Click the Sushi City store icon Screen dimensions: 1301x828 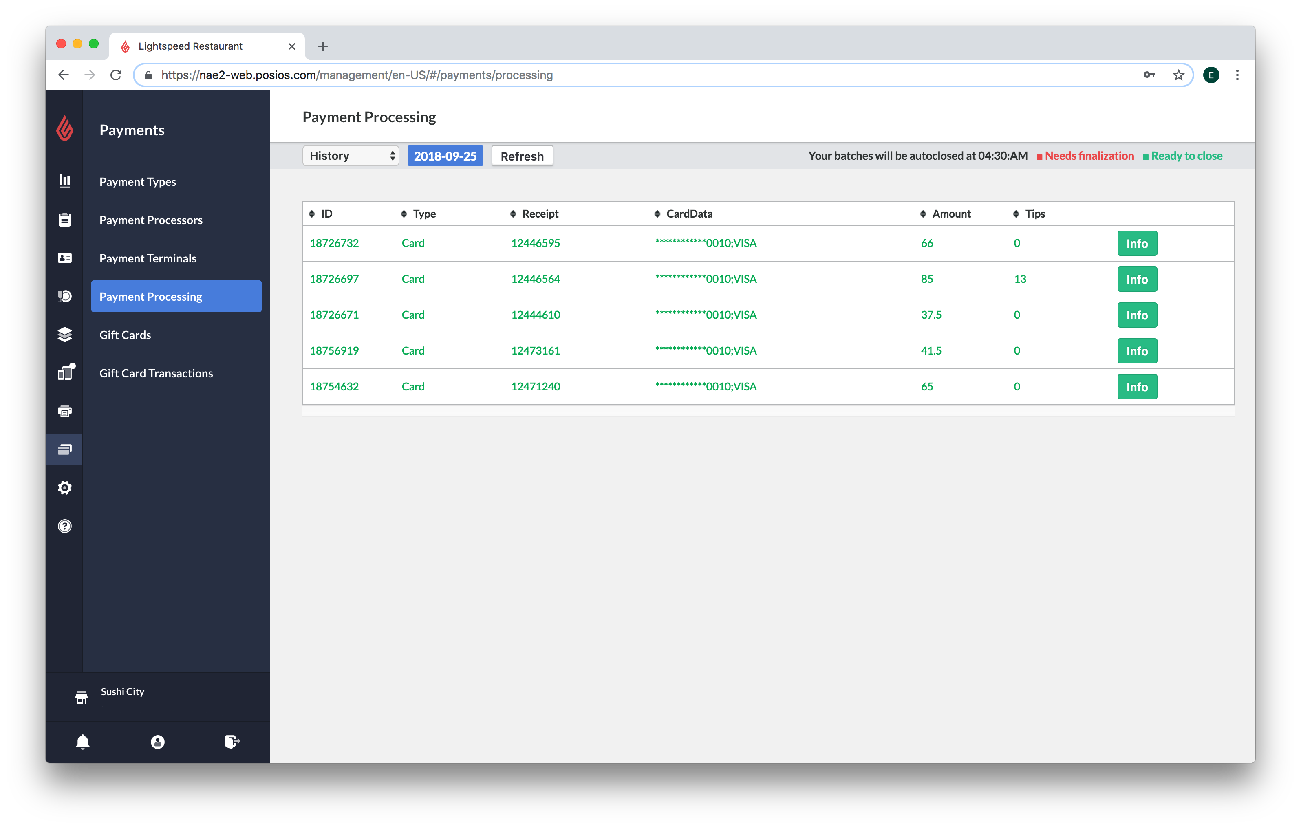coord(82,697)
